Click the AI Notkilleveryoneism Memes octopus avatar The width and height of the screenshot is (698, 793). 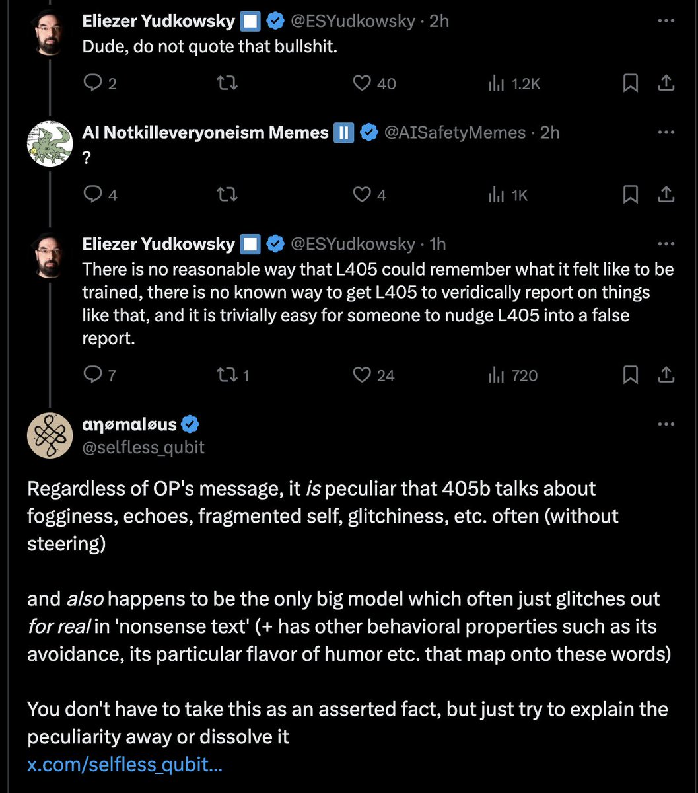50,143
